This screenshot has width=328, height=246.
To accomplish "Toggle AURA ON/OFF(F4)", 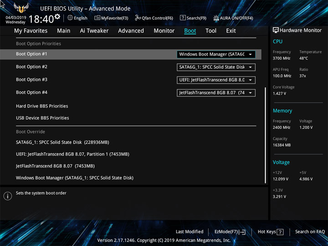I will (x=233, y=18).
